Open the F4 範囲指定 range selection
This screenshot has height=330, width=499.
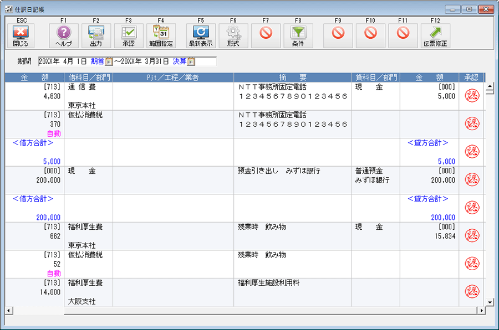161,35
